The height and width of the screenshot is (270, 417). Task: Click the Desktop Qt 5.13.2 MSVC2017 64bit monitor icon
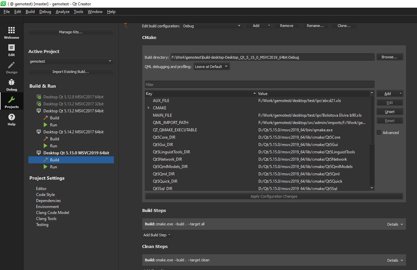pos(39,111)
